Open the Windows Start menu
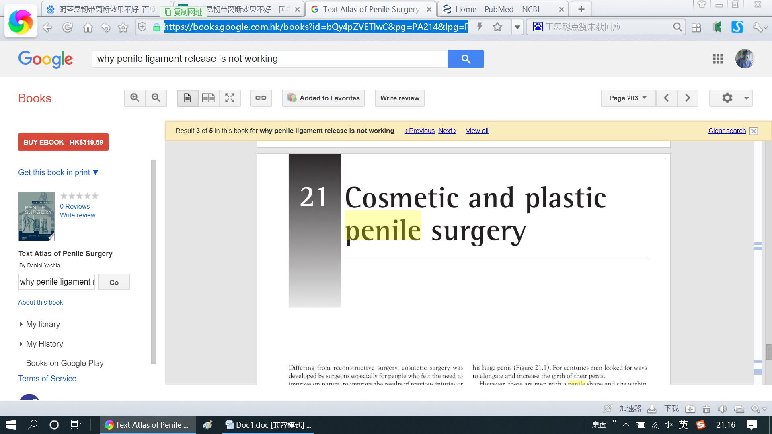This screenshot has width=772, height=434. tap(11, 425)
